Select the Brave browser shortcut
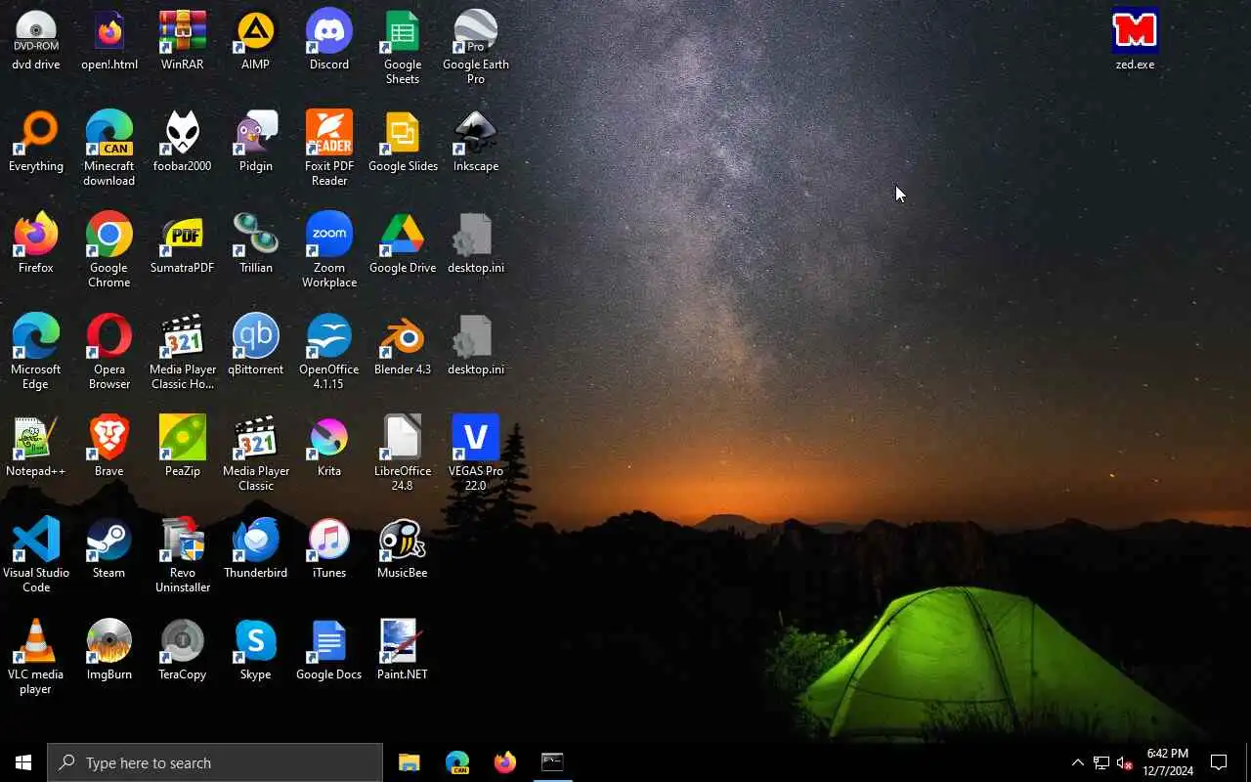The width and height of the screenshot is (1251, 782). 109,447
